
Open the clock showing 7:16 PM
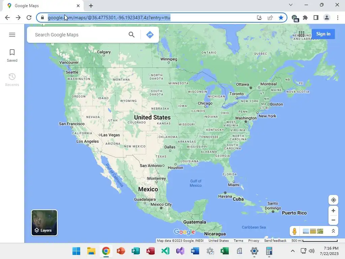(x=330, y=251)
